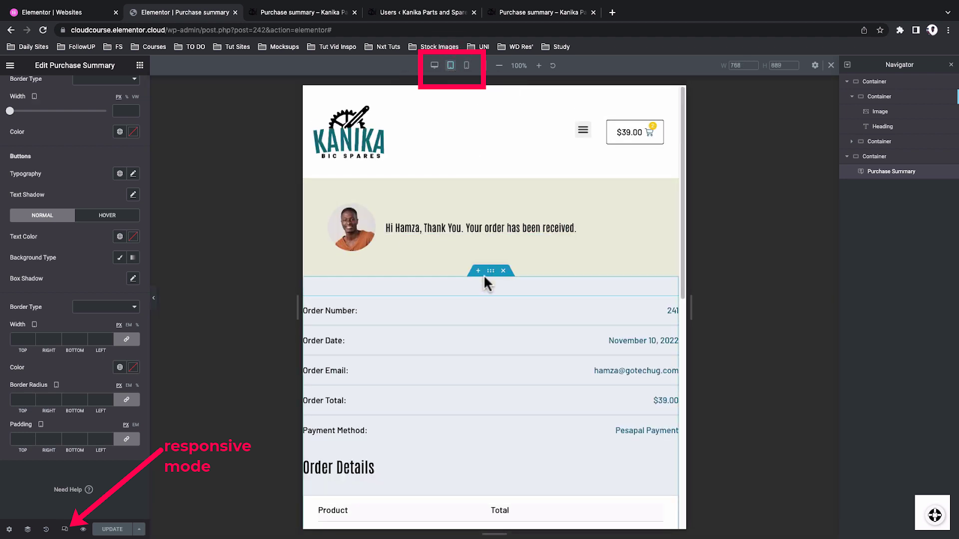Switch to desktop device preview

click(435, 65)
